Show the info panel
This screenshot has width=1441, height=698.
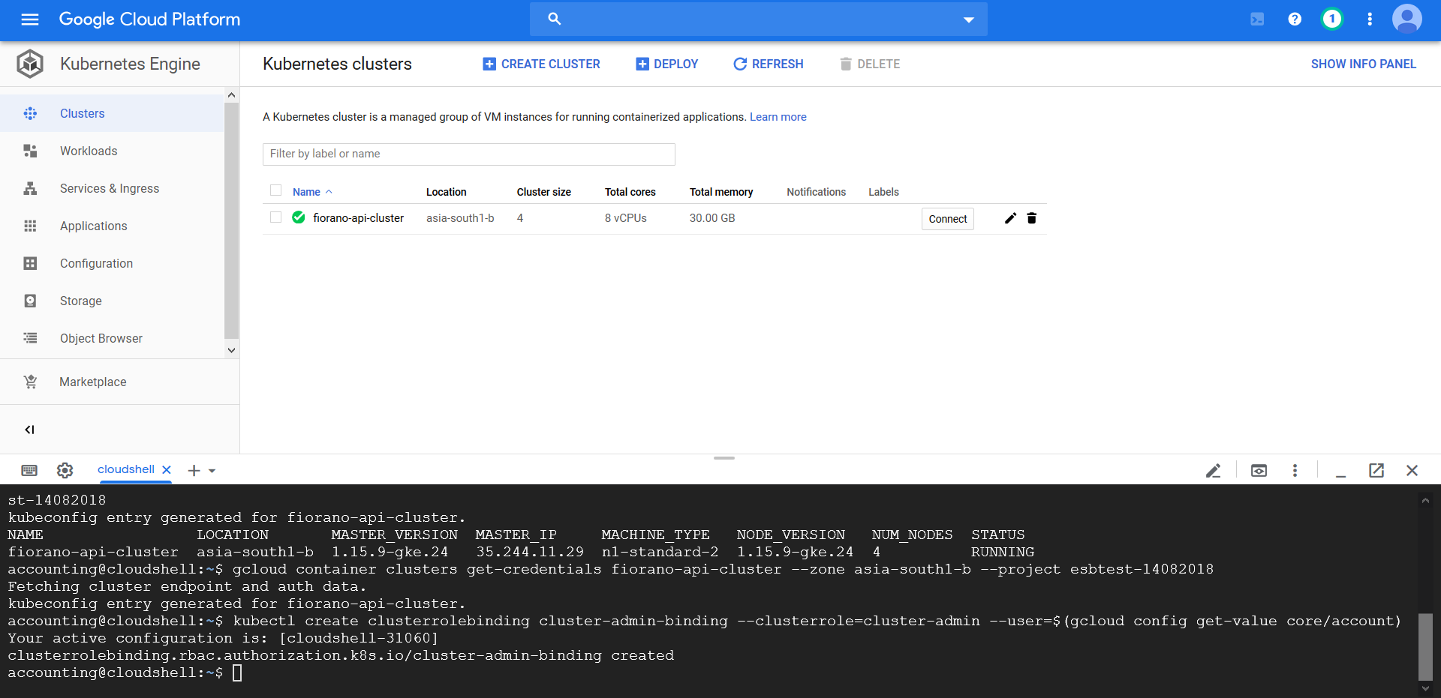pos(1364,64)
